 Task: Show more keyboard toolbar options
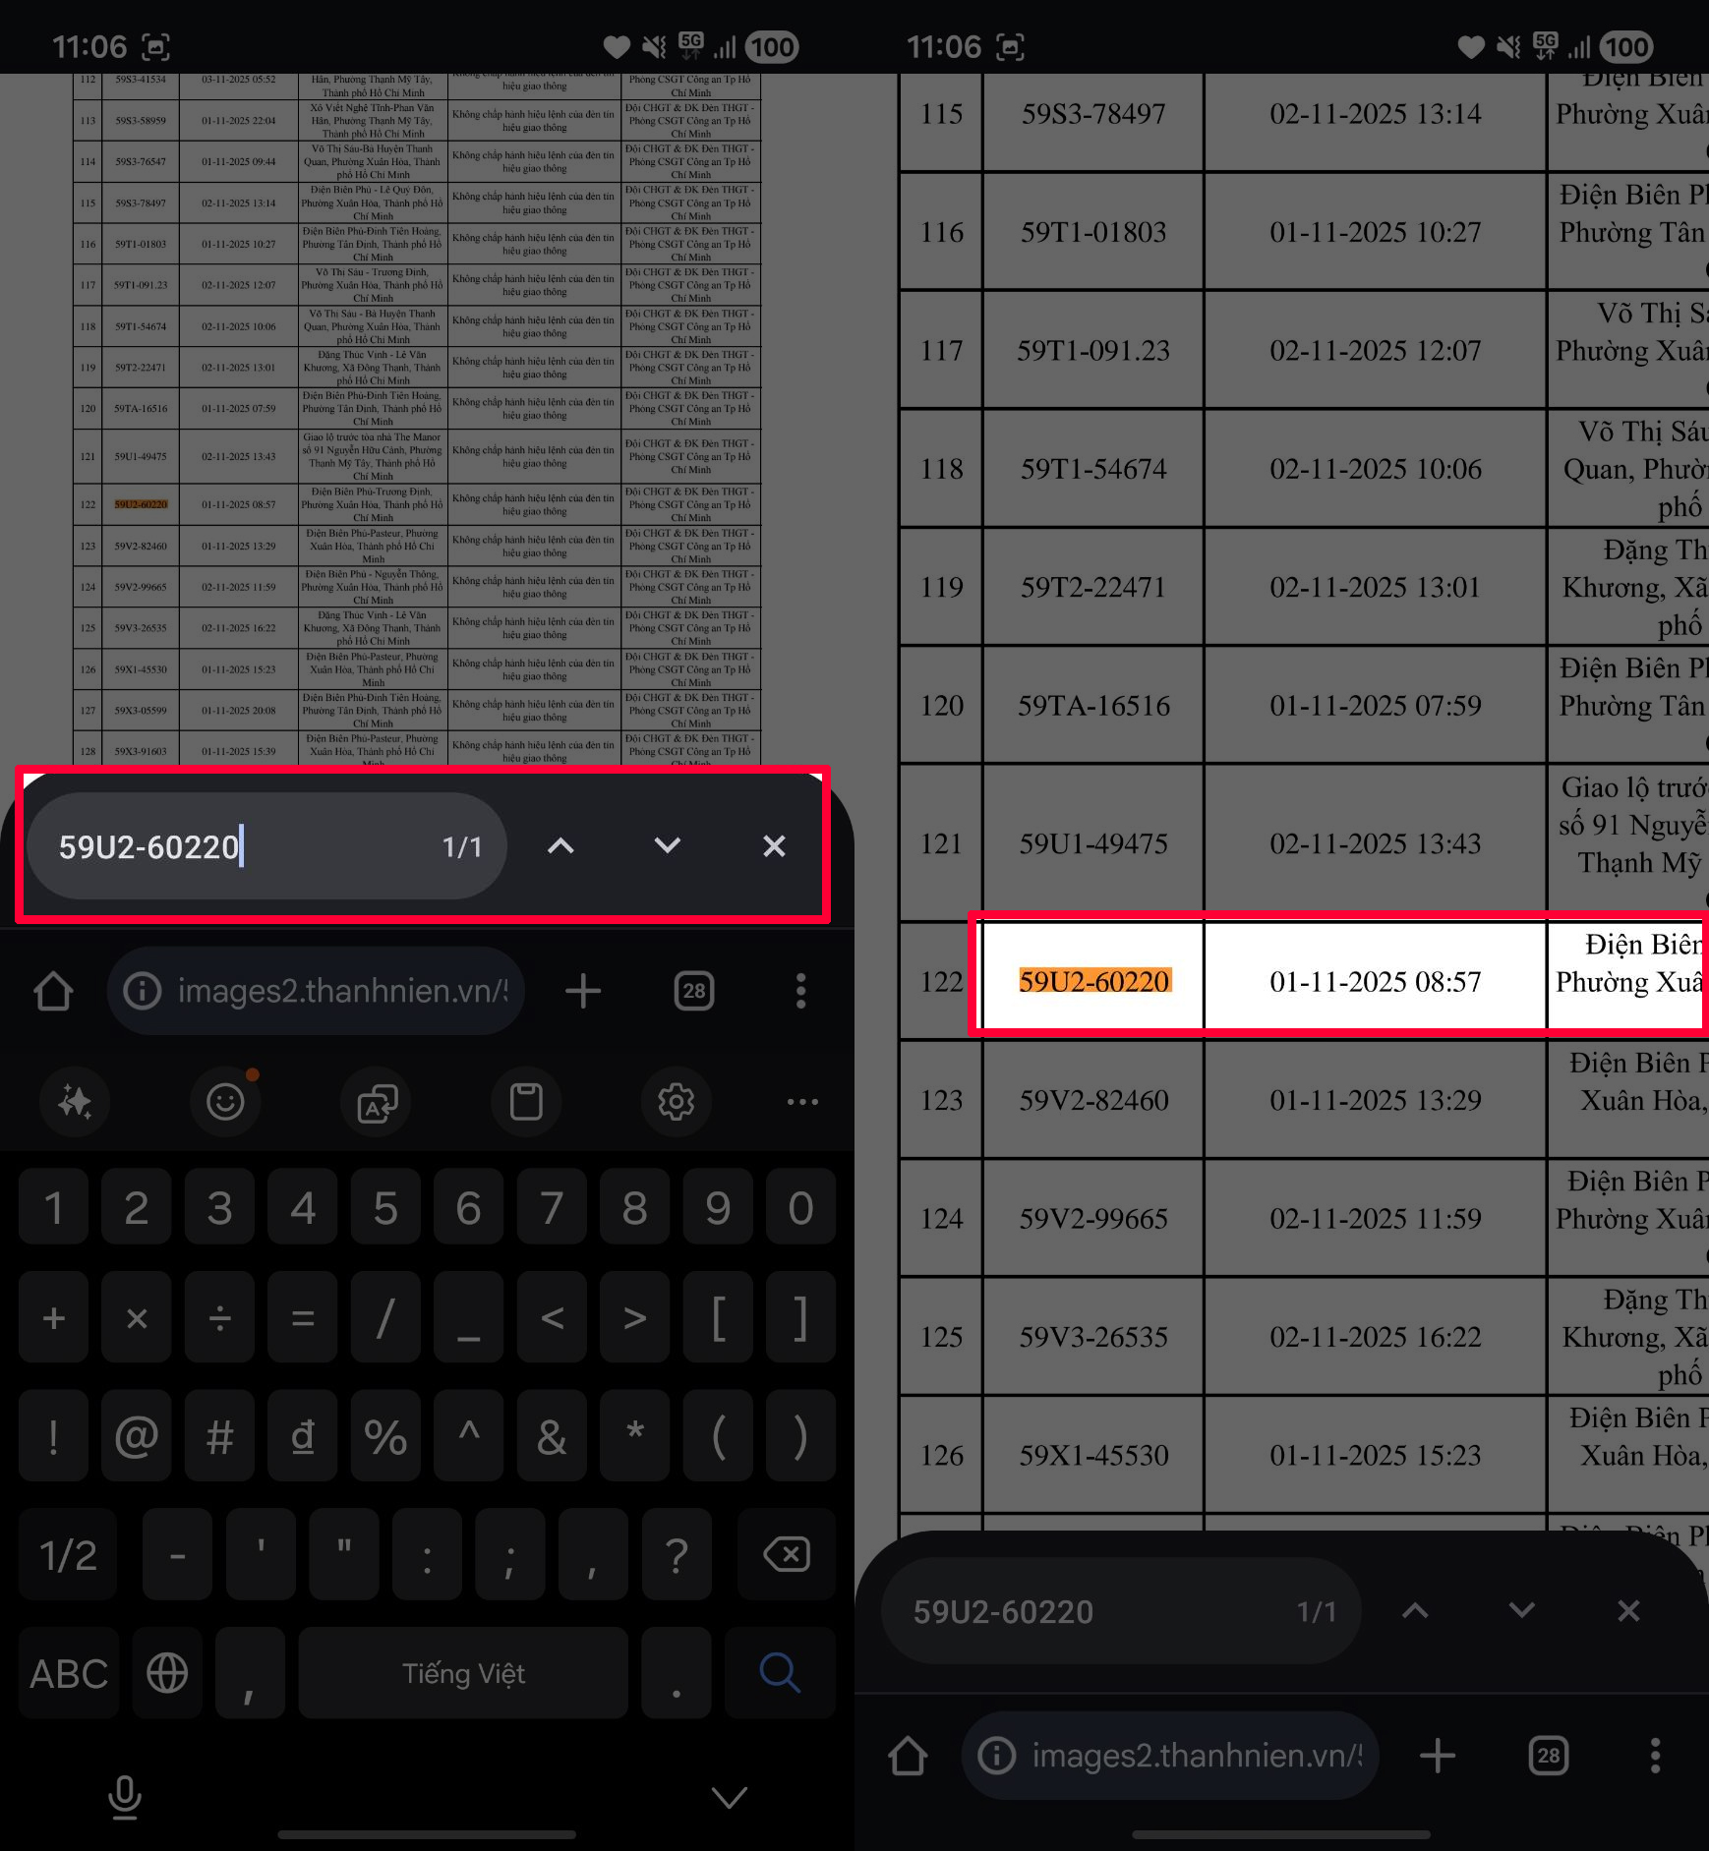pyautogui.click(x=802, y=1102)
